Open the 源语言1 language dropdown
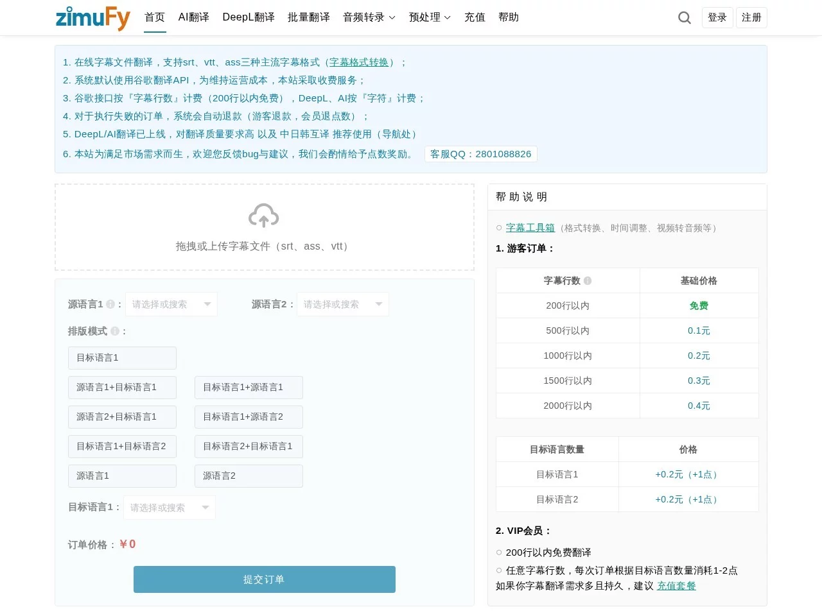The height and width of the screenshot is (616, 822). [x=171, y=304]
